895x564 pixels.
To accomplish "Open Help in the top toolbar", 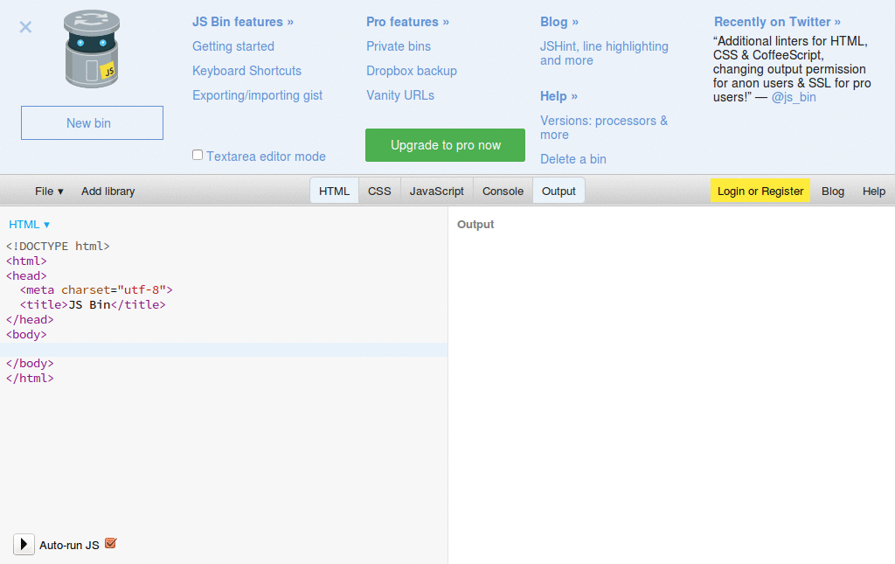I will (x=874, y=191).
